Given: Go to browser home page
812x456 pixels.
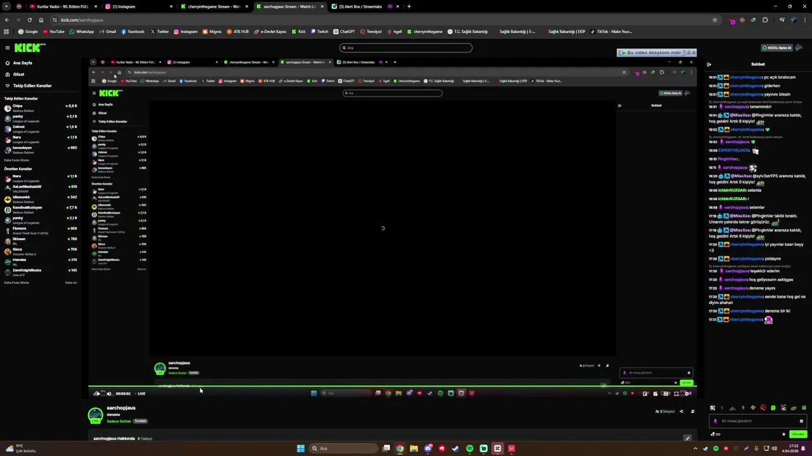Looking at the screenshot, I should 41,20.
